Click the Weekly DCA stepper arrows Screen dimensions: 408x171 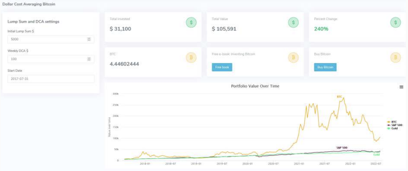pos(89,59)
